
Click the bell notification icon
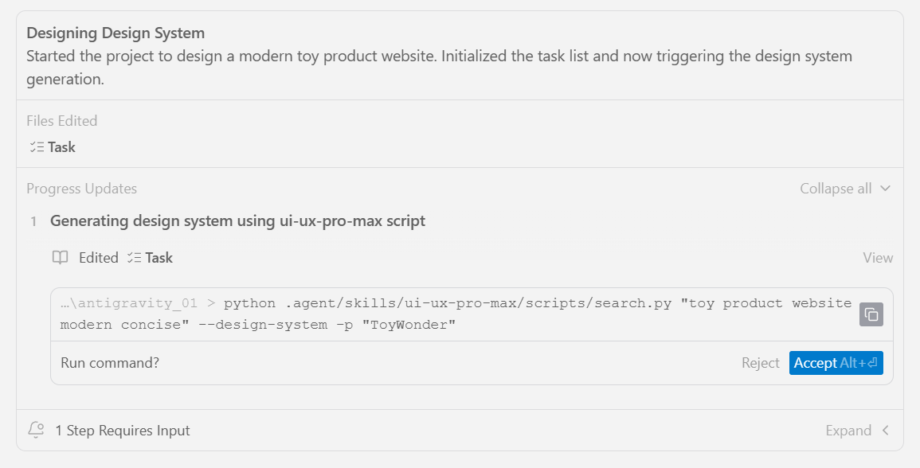36,431
